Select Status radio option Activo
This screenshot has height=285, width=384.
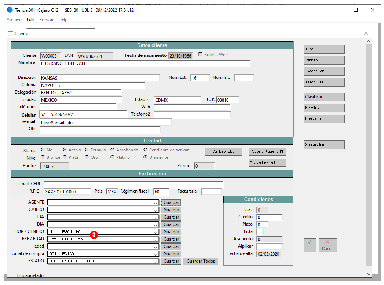tap(65, 150)
